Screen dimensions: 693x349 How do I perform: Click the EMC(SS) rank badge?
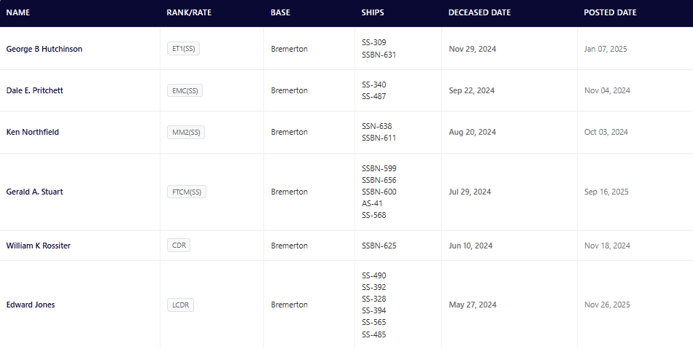[185, 90]
